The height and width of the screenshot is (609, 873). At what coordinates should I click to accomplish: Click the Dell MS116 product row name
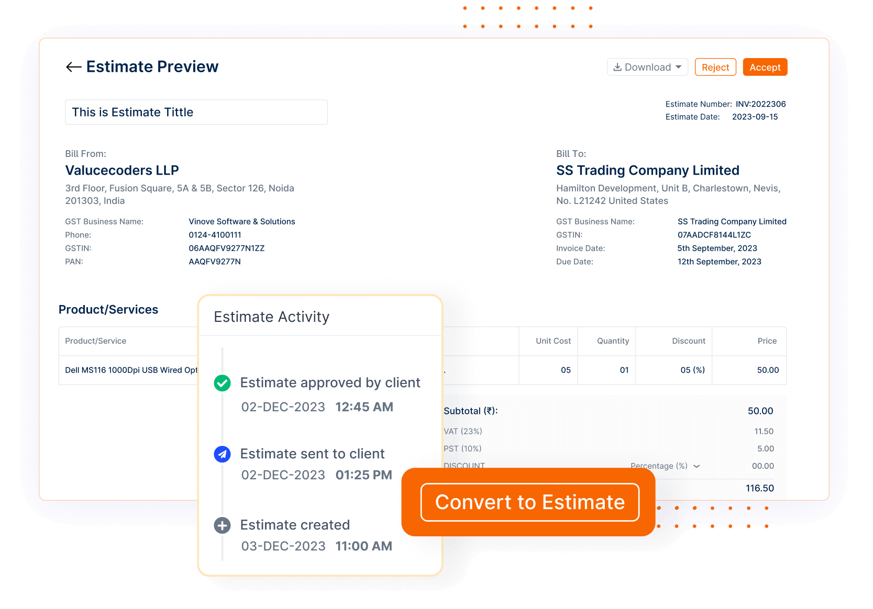(x=131, y=370)
